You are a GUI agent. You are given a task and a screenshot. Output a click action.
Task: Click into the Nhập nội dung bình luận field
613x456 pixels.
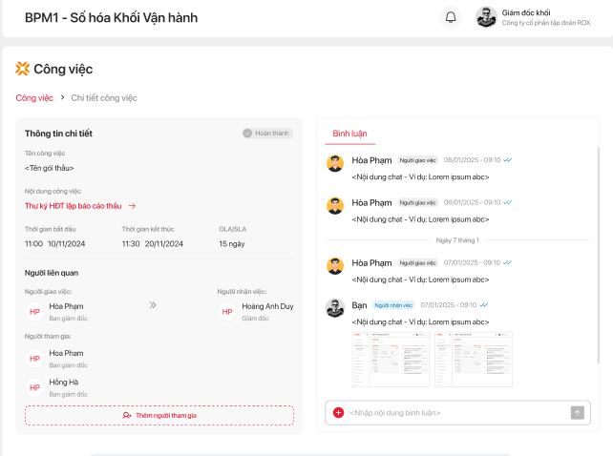(456, 413)
